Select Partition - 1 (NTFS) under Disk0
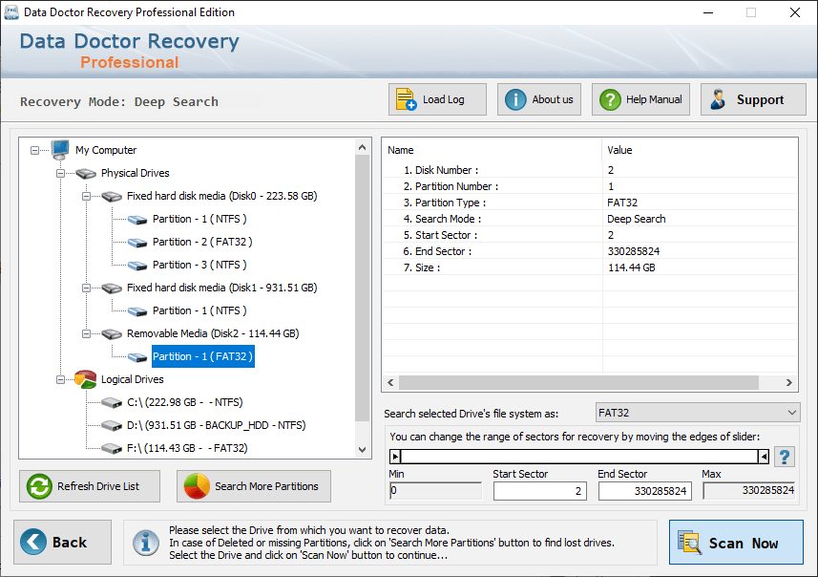818x577 pixels. point(199,219)
